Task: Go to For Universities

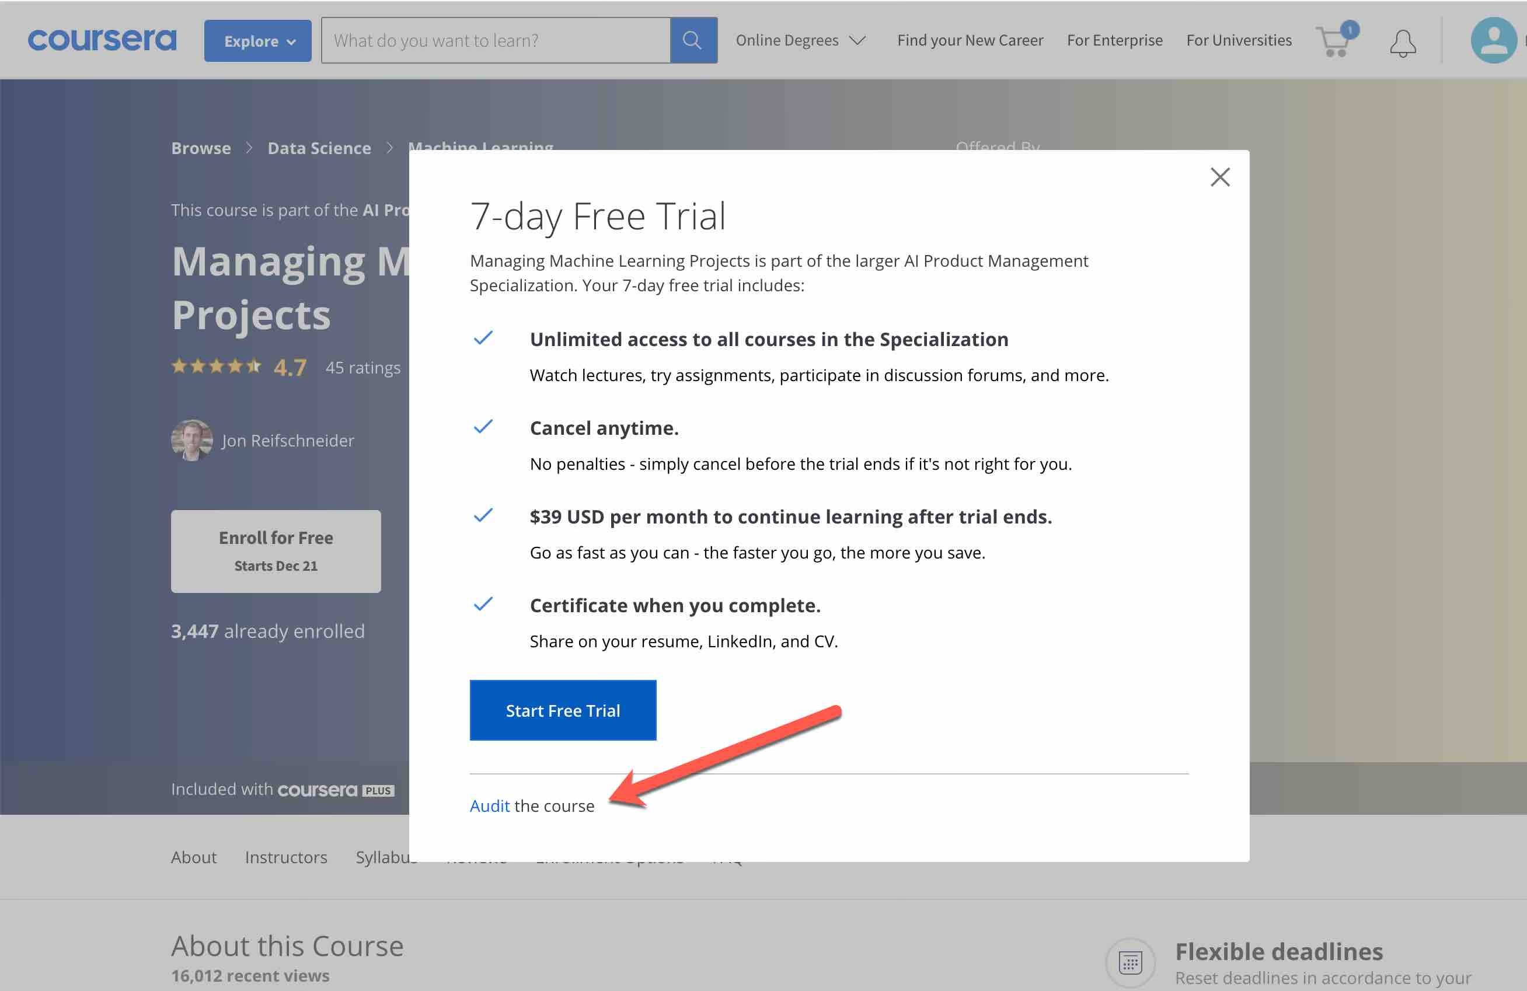Action: (x=1239, y=40)
